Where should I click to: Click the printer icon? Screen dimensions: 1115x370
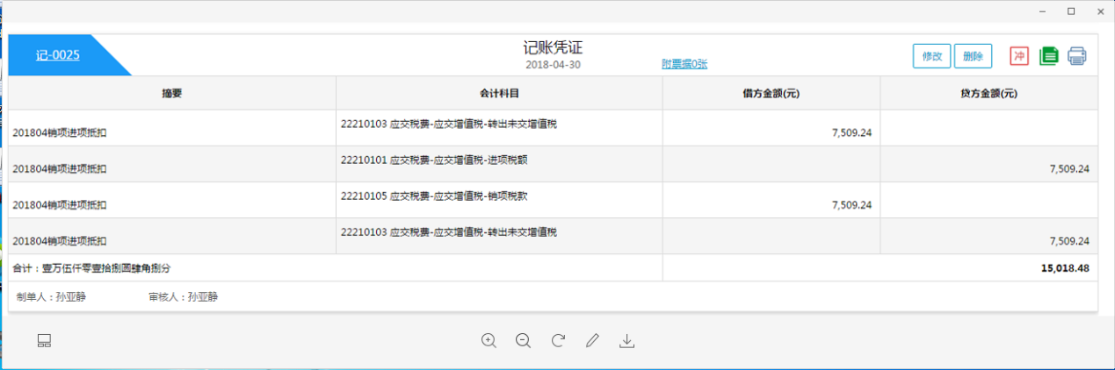click(1077, 56)
